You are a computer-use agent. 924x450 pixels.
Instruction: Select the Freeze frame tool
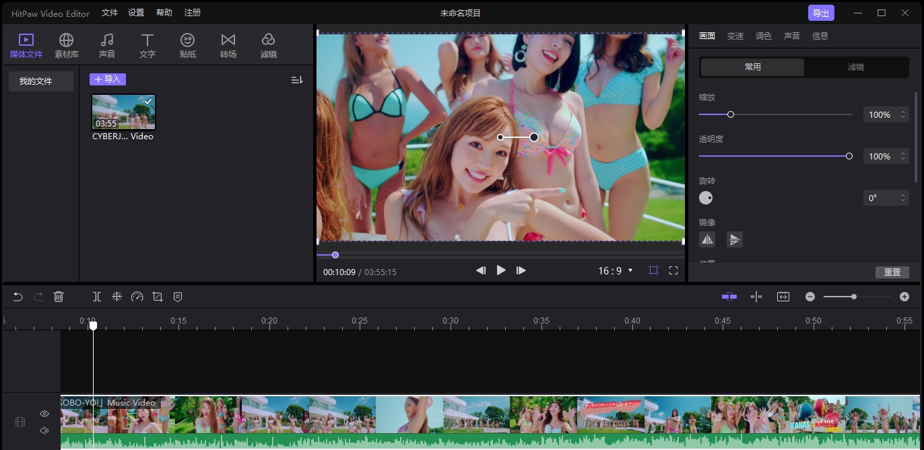117,296
